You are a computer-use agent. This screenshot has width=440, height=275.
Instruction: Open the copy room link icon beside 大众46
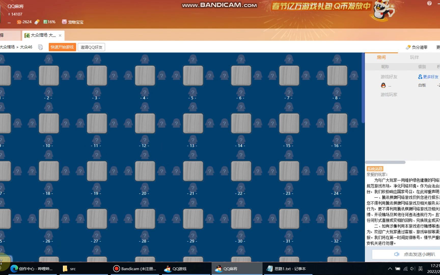(x=40, y=47)
